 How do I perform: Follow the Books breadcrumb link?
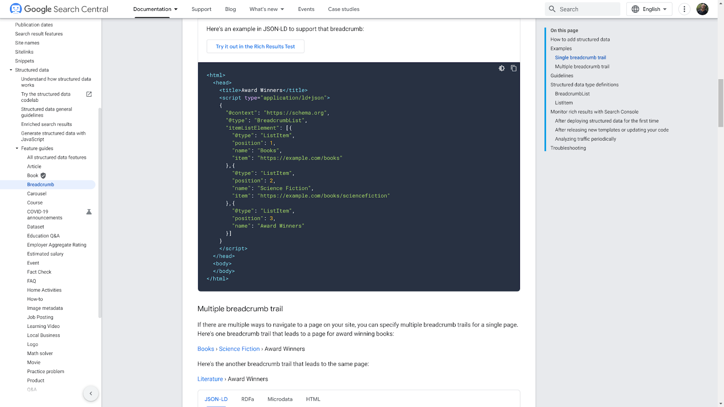(206, 349)
